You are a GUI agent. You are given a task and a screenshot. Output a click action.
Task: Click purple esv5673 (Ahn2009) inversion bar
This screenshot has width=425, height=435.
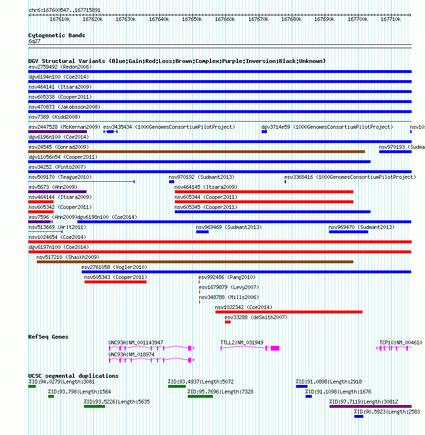point(57,192)
